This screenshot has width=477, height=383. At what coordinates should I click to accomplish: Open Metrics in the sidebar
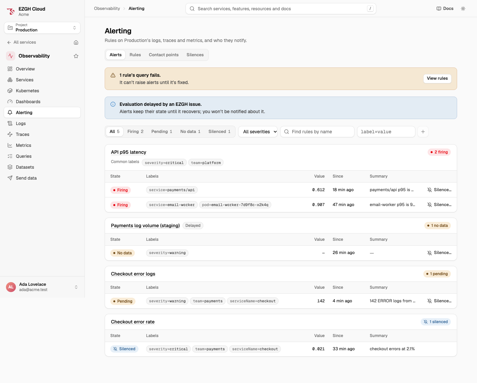coord(42,145)
